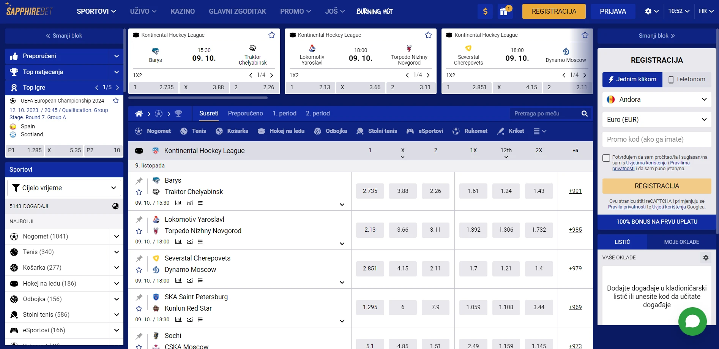Screen dimensions: 719x349
Task: Star the Barys match in list
Action: 139,192
